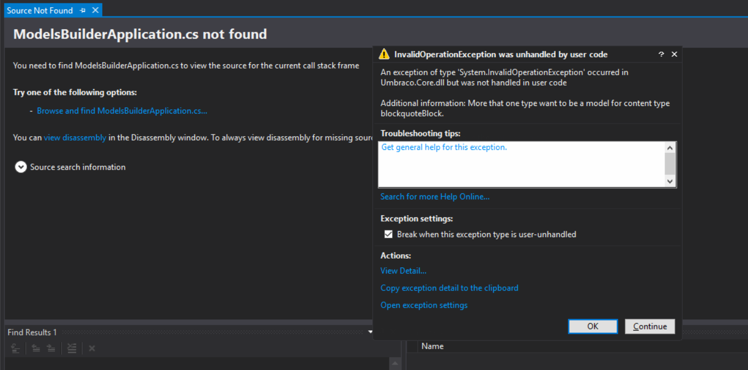Click troubleshooting tips scrollbar down arrow
The height and width of the screenshot is (370, 748).
coord(669,181)
